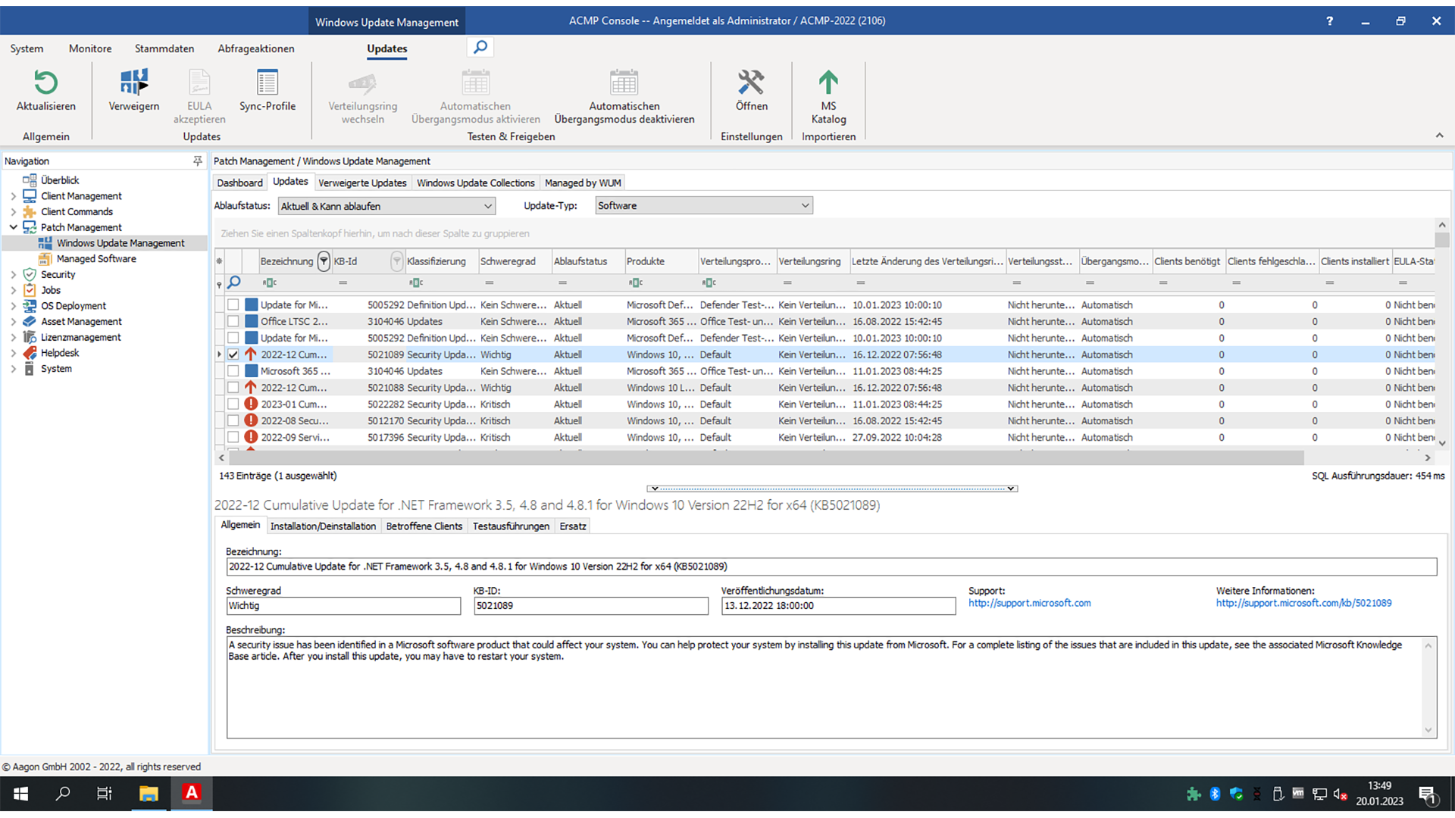Click the horizontal scrollbar of the updates table
This screenshot has width=1455, height=818.
[x=765, y=457]
